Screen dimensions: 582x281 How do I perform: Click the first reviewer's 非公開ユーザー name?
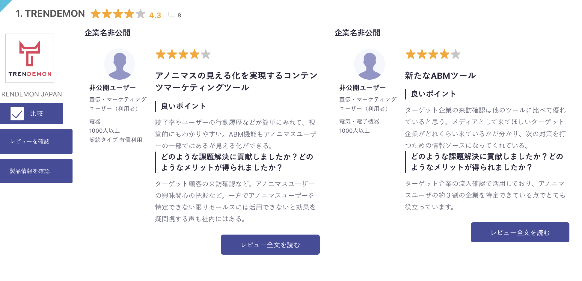coord(113,88)
